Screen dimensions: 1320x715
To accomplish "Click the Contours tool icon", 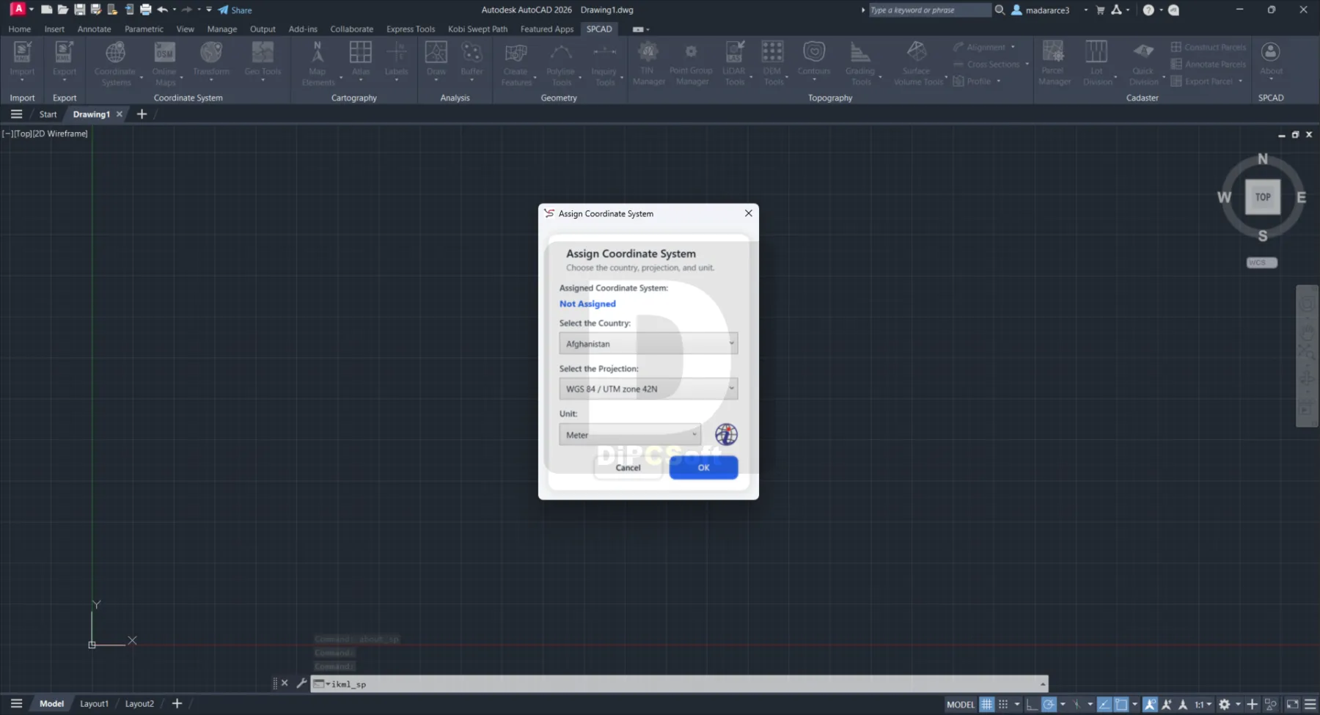I will click(813, 53).
